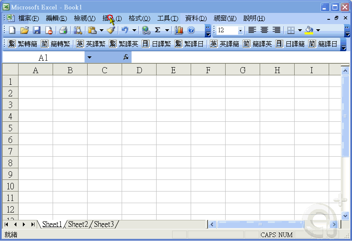This screenshot has width=352, height=241.
Task: Click the horizontal scrollbar thumb
Action: [261, 224]
